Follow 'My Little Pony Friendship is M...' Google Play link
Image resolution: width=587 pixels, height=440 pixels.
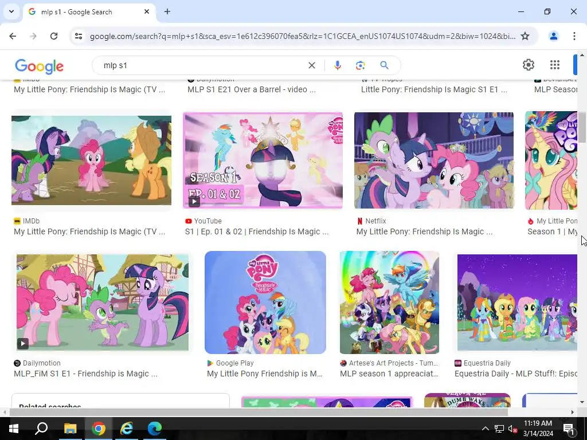265,374
